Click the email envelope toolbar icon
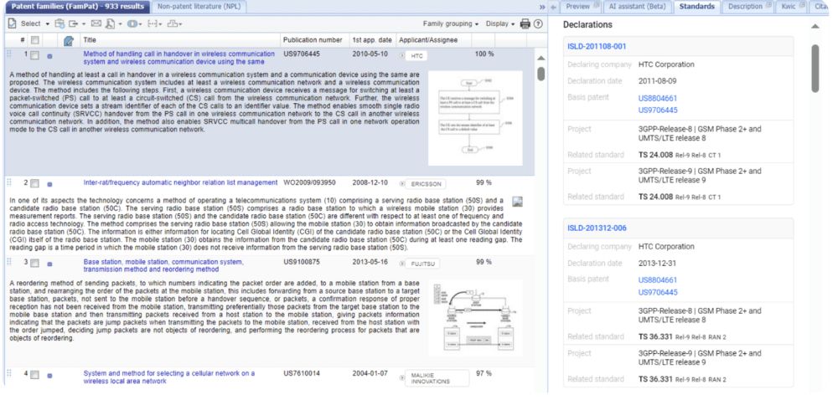Viewport: 838px width, 400px height. pyautogui.click(x=95, y=24)
